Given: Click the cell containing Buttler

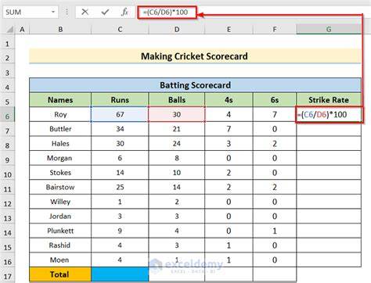Looking at the screenshot, I should [x=60, y=129].
